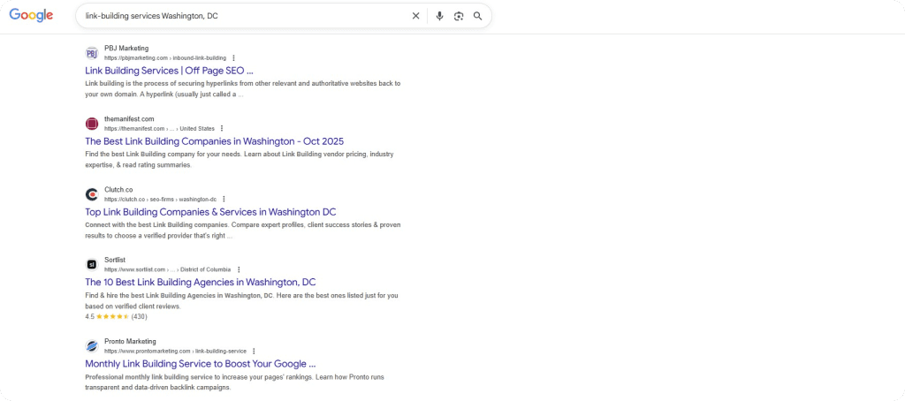Submit search with the magnifying glass icon
This screenshot has width=905, height=401.
pyautogui.click(x=477, y=16)
